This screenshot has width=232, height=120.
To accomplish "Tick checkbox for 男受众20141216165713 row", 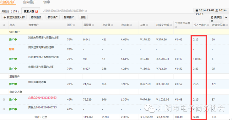I will (4, 109).
